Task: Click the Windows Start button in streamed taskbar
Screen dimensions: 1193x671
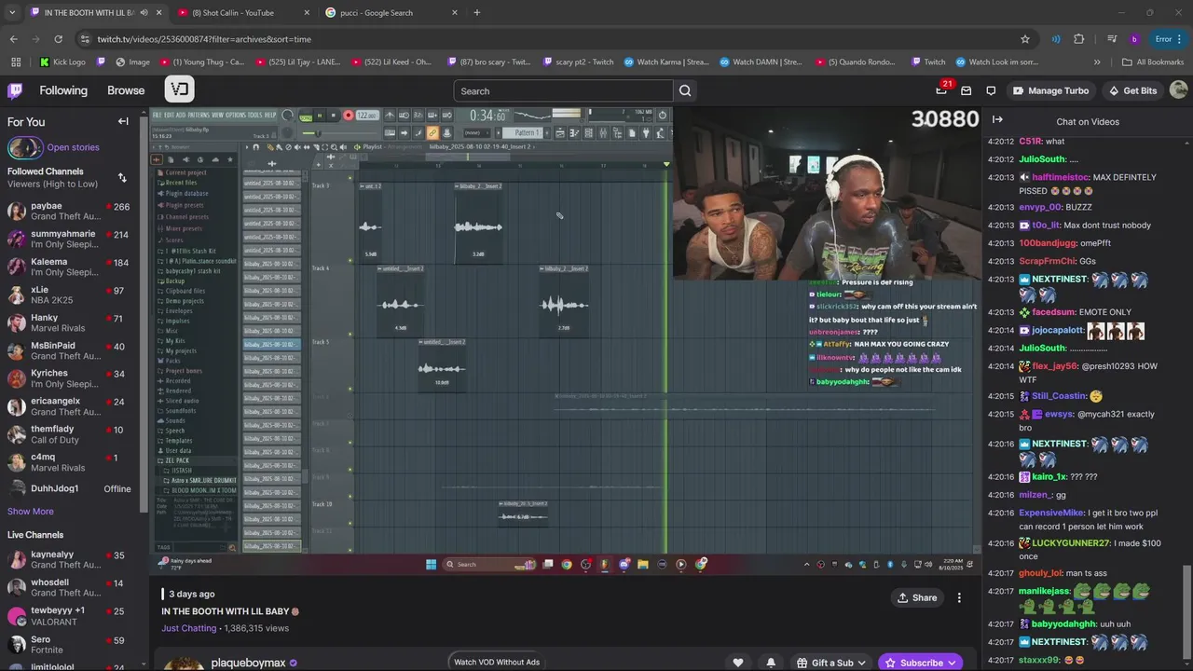Action: pos(431,564)
